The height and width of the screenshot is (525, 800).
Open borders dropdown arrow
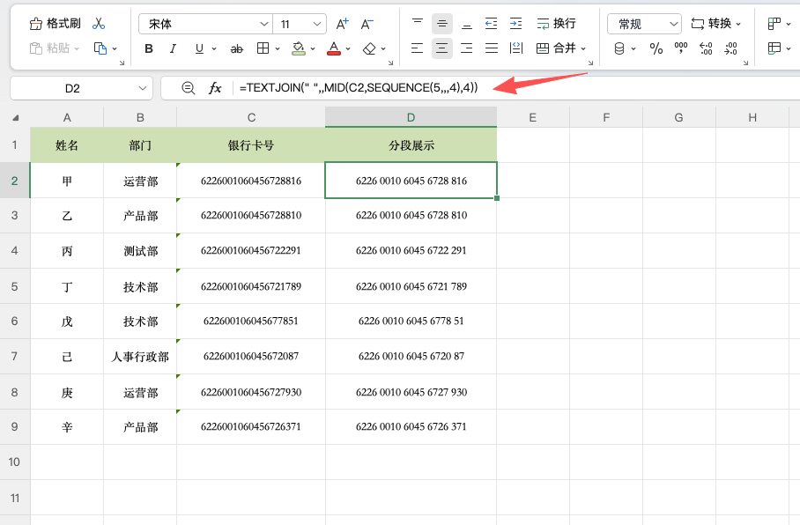(278, 49)
